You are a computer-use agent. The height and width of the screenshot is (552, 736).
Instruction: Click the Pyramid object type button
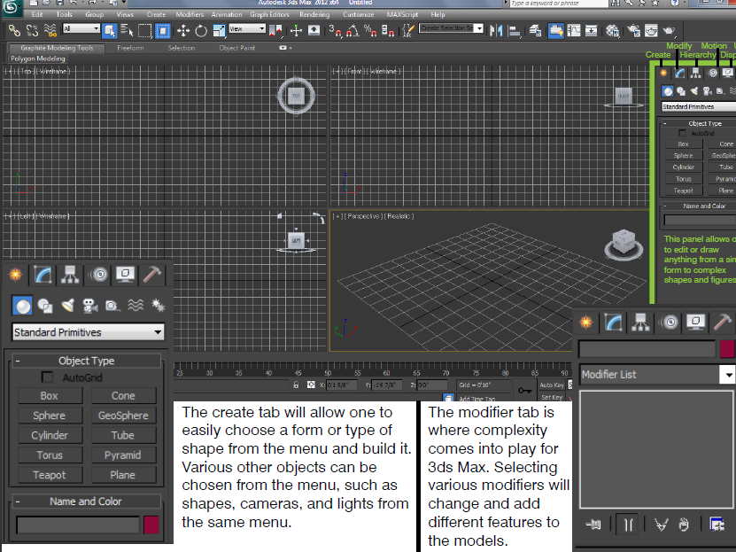point(123,455)
